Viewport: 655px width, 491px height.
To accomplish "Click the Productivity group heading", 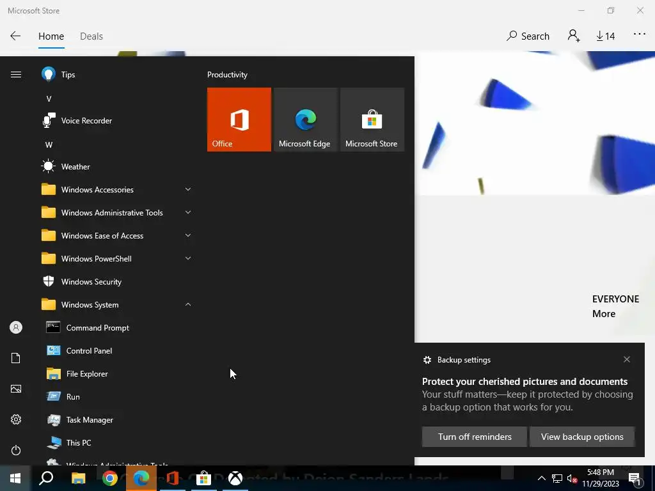I will point(227,75).
